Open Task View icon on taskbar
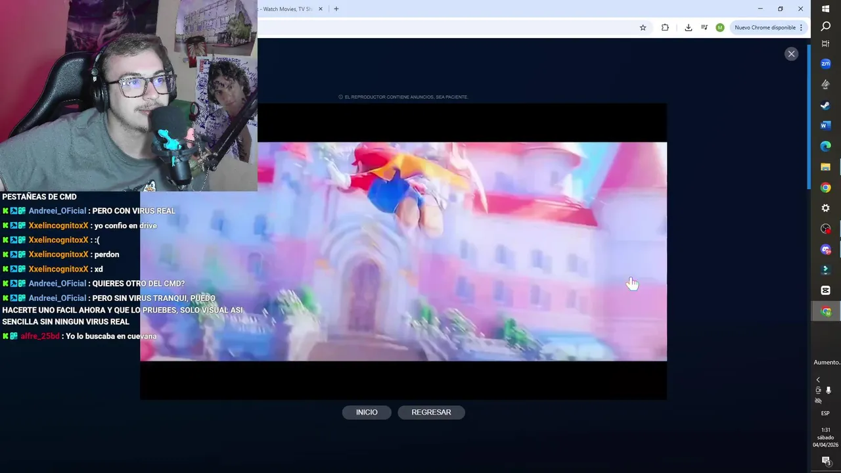The height and width of the screenshot is (473, 841). pos(826,43)
